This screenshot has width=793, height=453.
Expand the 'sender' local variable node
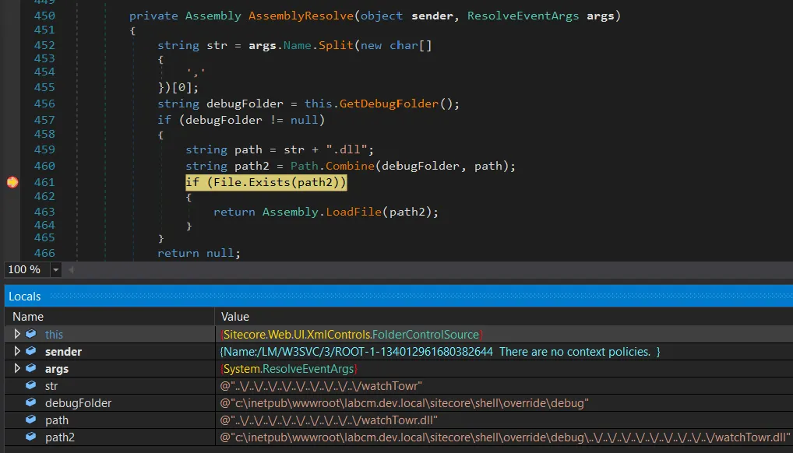(x=17, y=351)
